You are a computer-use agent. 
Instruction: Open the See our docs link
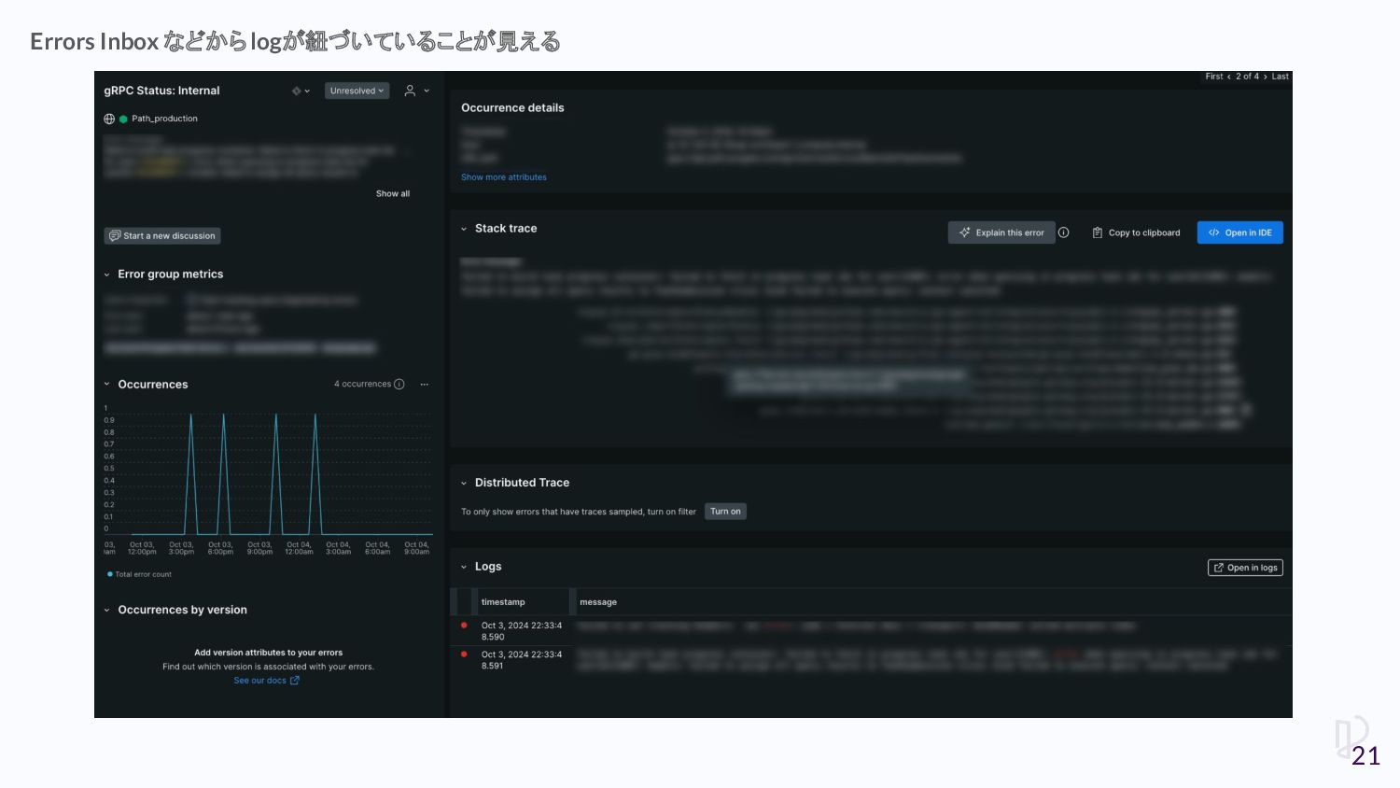coord(266,681)
